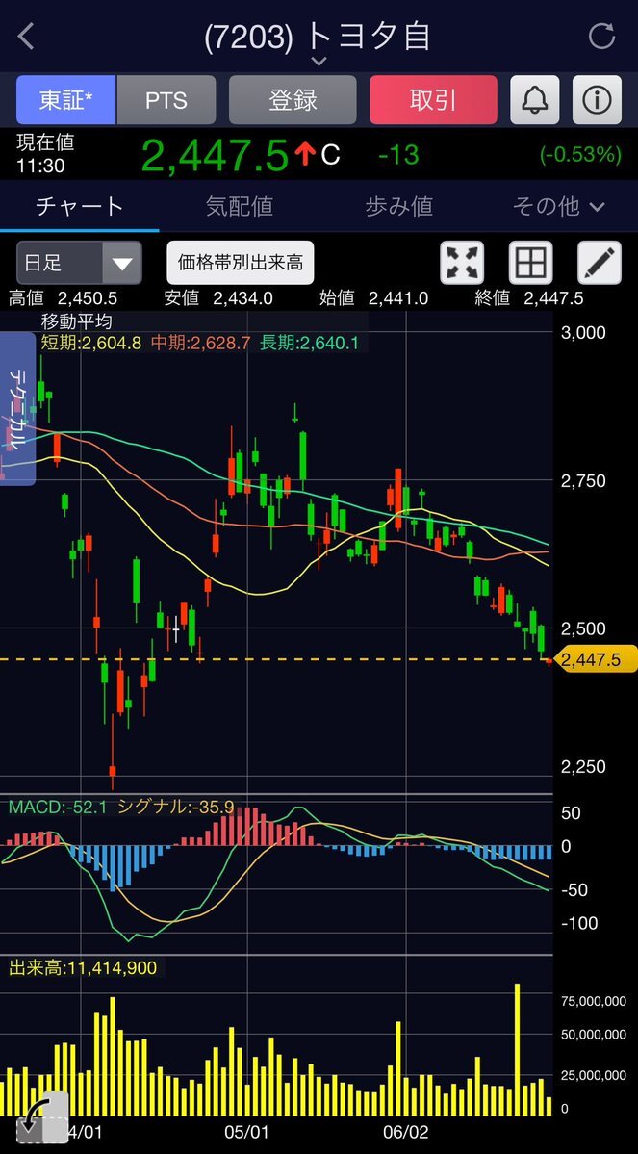
Task: Open the chart grid layout selector
Action: coord(530,263)
